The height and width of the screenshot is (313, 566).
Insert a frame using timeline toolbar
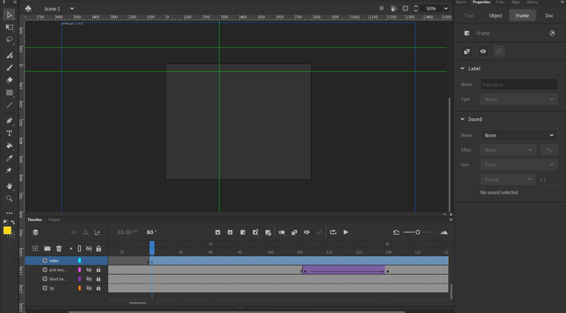[x=243, y=232]
